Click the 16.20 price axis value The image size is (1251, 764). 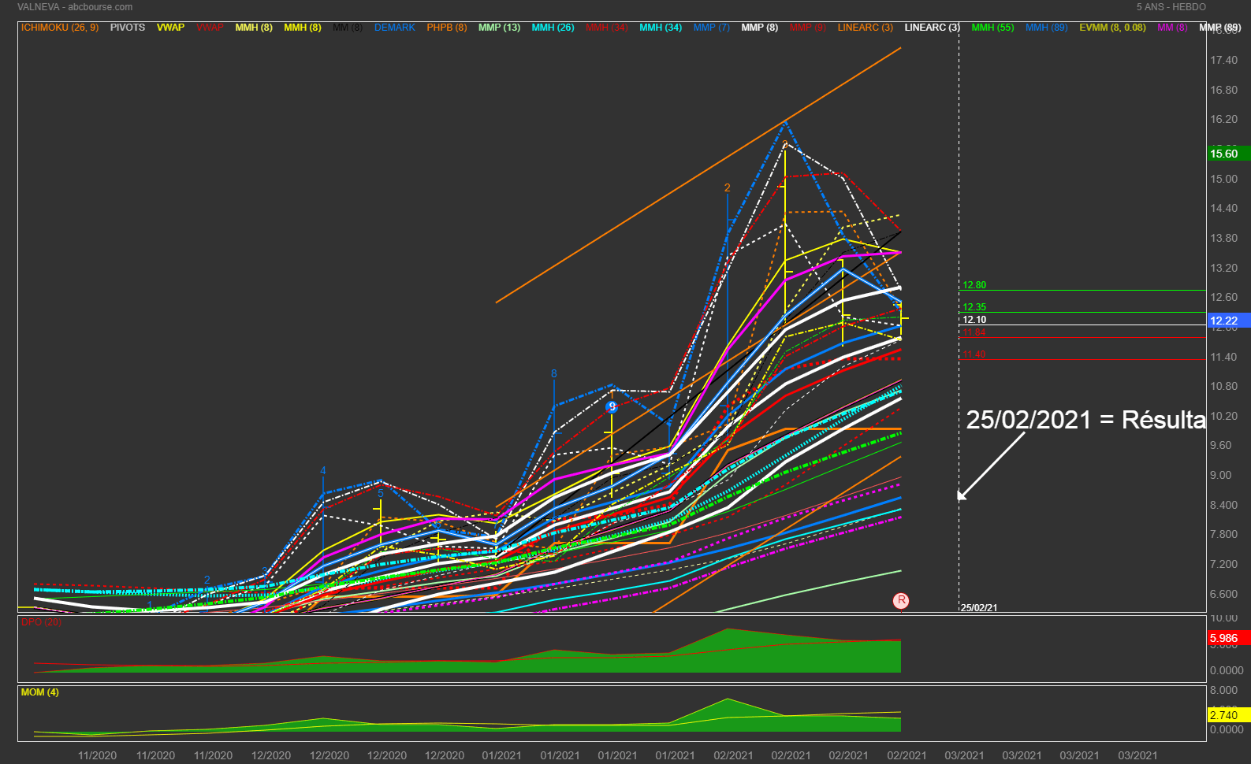click(x=1223, y=119)
